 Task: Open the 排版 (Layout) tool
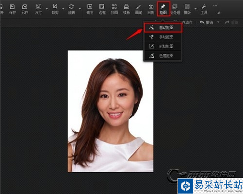[187, 9]
